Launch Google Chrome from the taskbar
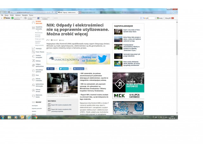203x152 pixels. [36, 117]
